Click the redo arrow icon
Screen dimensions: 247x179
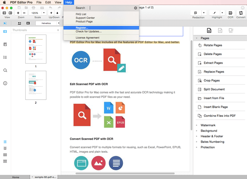59,7
